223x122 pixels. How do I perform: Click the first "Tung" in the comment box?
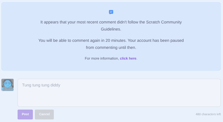(27, 85)
